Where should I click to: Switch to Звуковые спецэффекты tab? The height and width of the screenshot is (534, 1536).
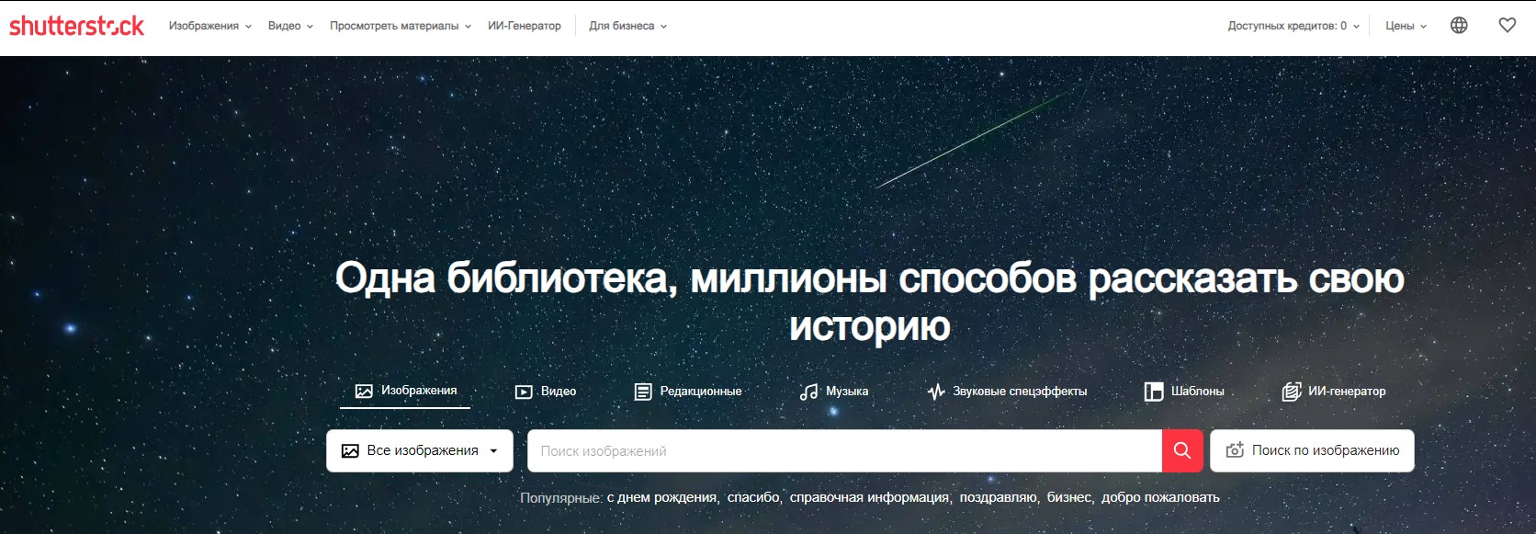[1007, 392]
